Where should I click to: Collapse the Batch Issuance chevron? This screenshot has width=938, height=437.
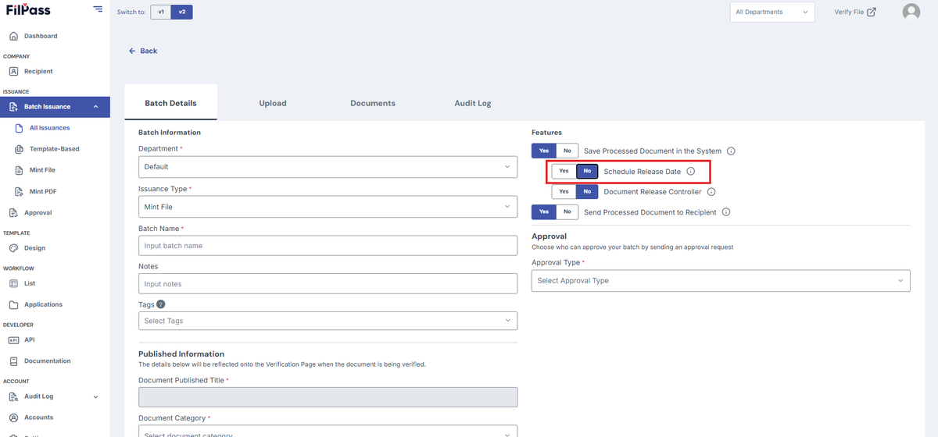coord(95,107)
